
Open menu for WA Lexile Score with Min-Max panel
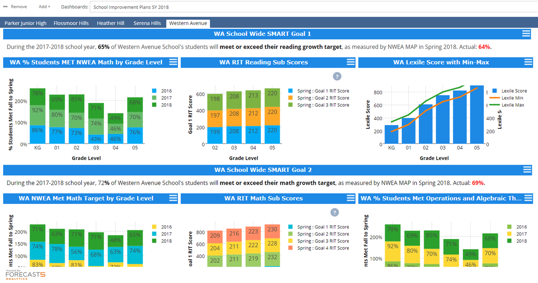click(x=528, y=63)
